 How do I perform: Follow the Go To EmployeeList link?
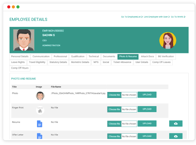click(x=132, y=17)
